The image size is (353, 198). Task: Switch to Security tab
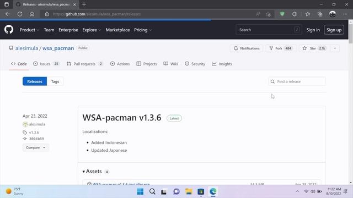195,64
